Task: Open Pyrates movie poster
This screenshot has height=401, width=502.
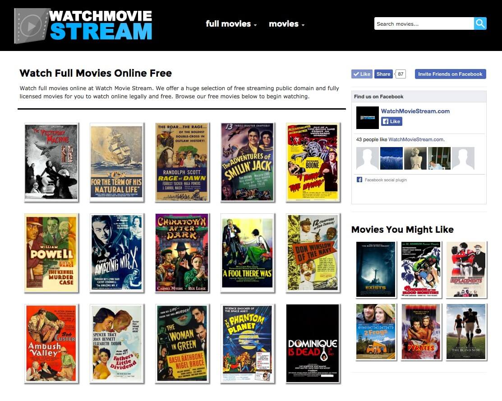Action: tap(421, 332)
